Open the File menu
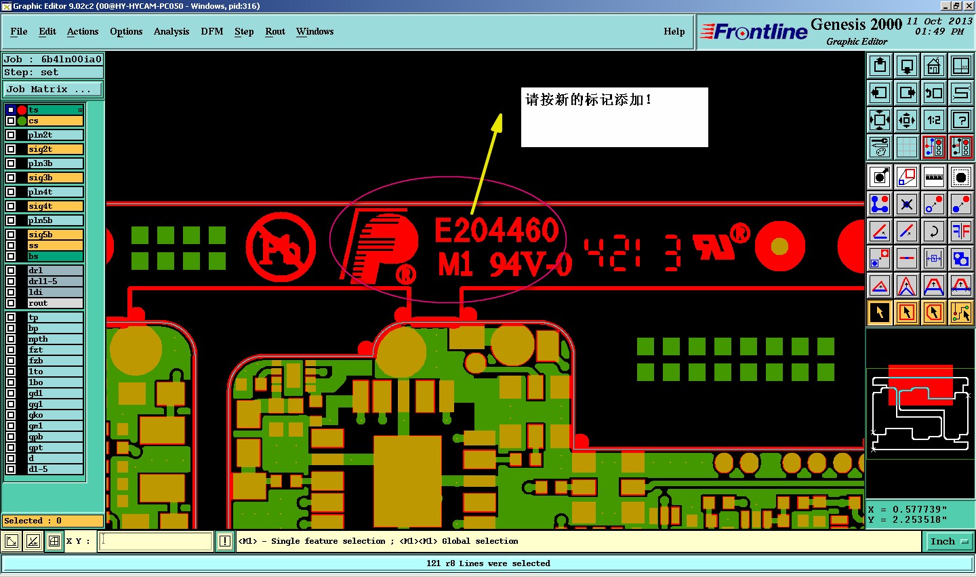The image size is (976, 577). click(19, 31)
